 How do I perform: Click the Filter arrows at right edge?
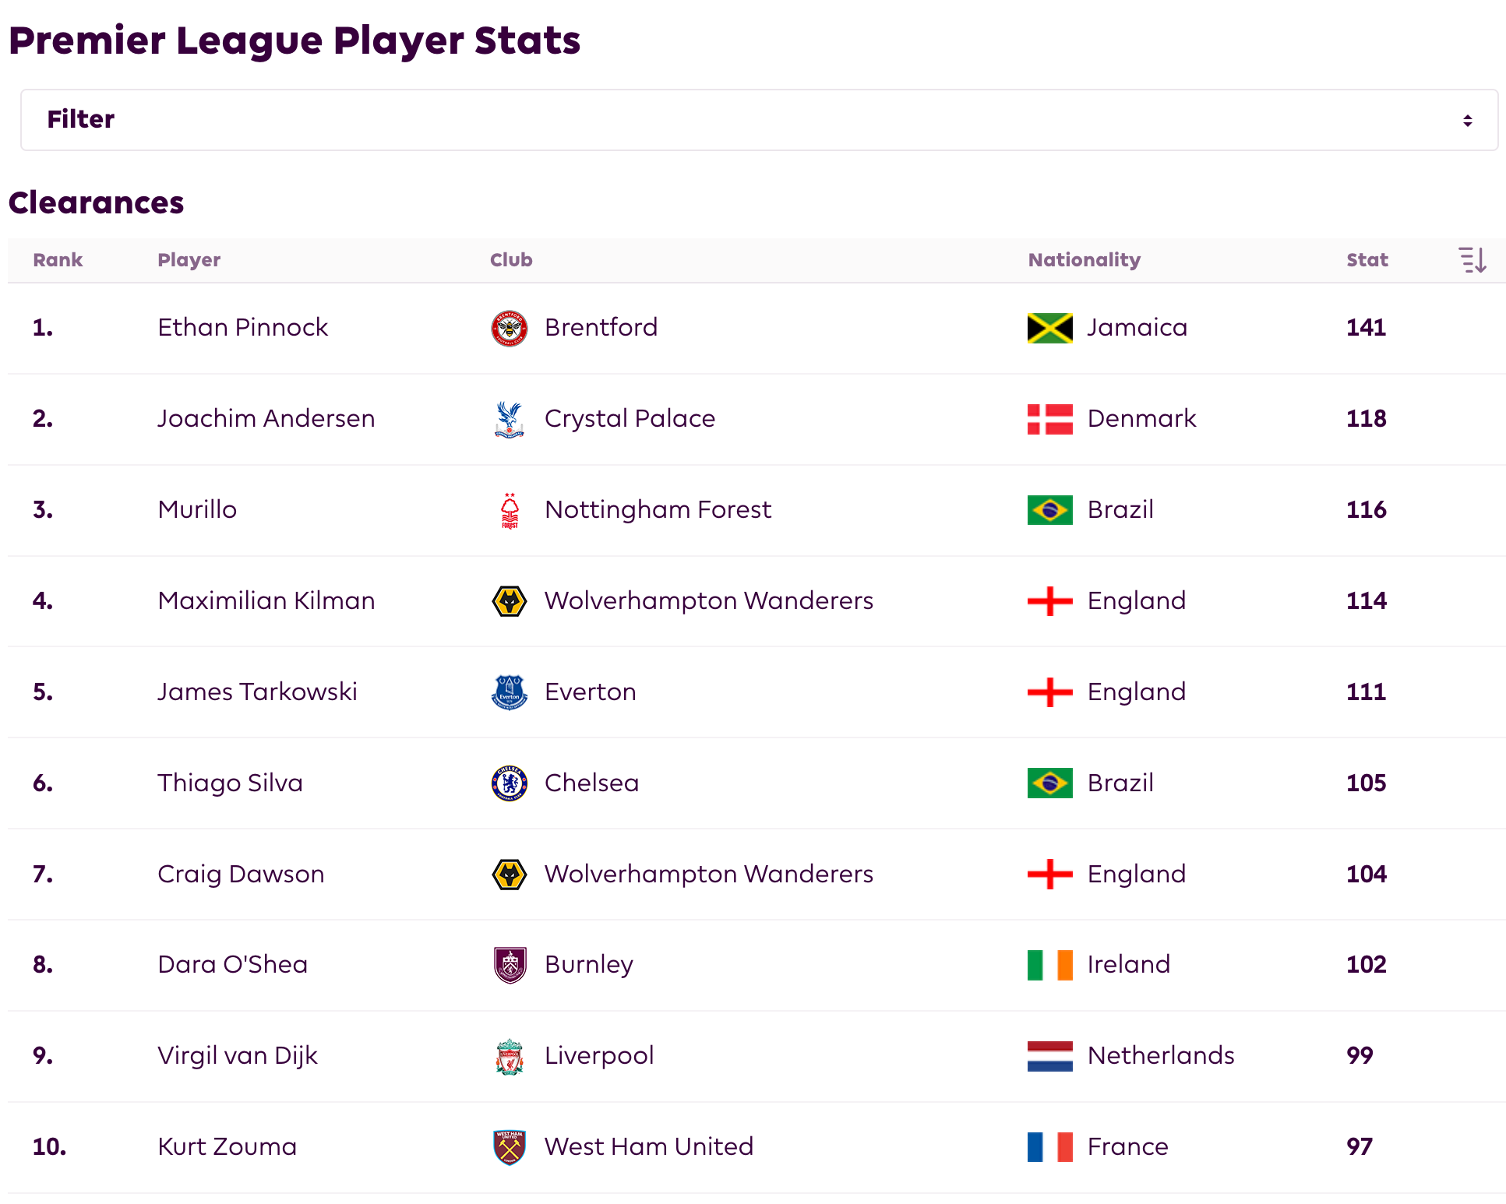(x=1467, y=121)
